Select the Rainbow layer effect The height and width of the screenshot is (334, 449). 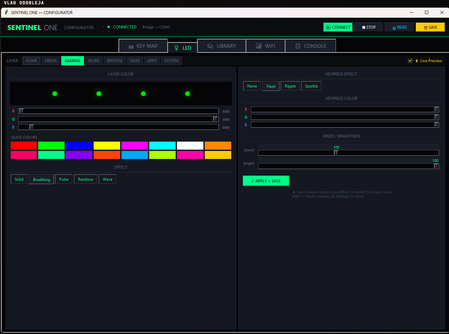click(86, 179)
